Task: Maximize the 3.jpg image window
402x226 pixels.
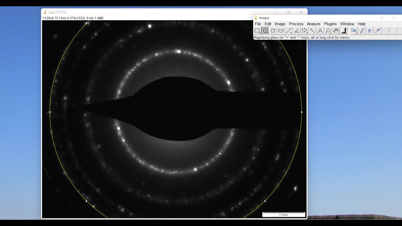Action: 289,12
